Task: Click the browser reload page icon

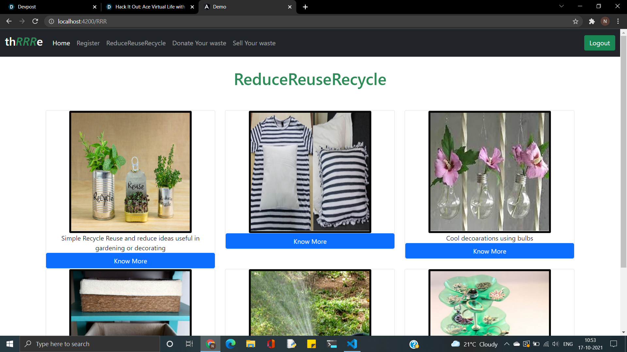Action: pyautogui.click(x=35, y=21)
